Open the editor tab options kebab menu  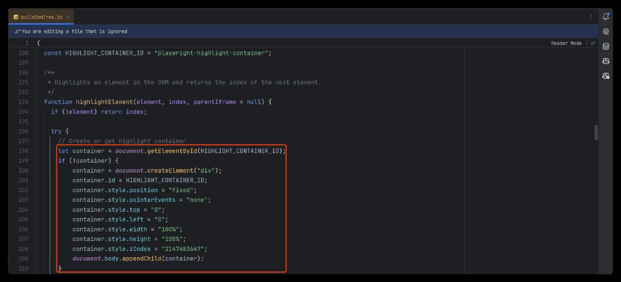coord(590,17)
